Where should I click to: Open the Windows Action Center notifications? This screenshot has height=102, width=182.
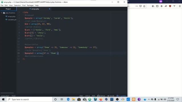pyautogui.click(x=178, y=99)
